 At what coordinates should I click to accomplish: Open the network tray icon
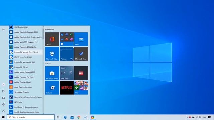[197, 117]
